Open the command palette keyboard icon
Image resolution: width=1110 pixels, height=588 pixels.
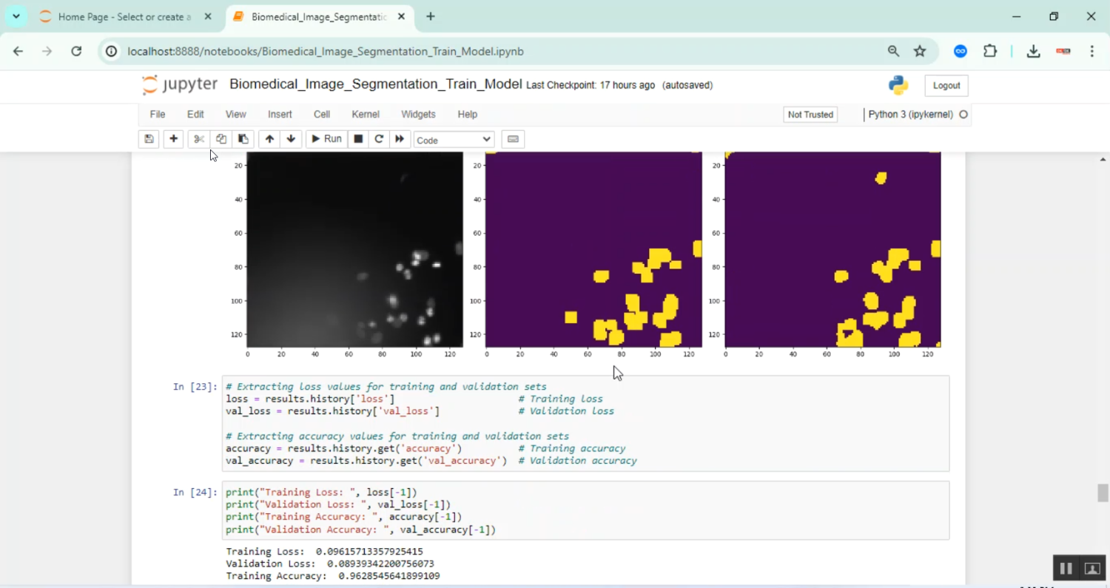(x=513, y=139)
